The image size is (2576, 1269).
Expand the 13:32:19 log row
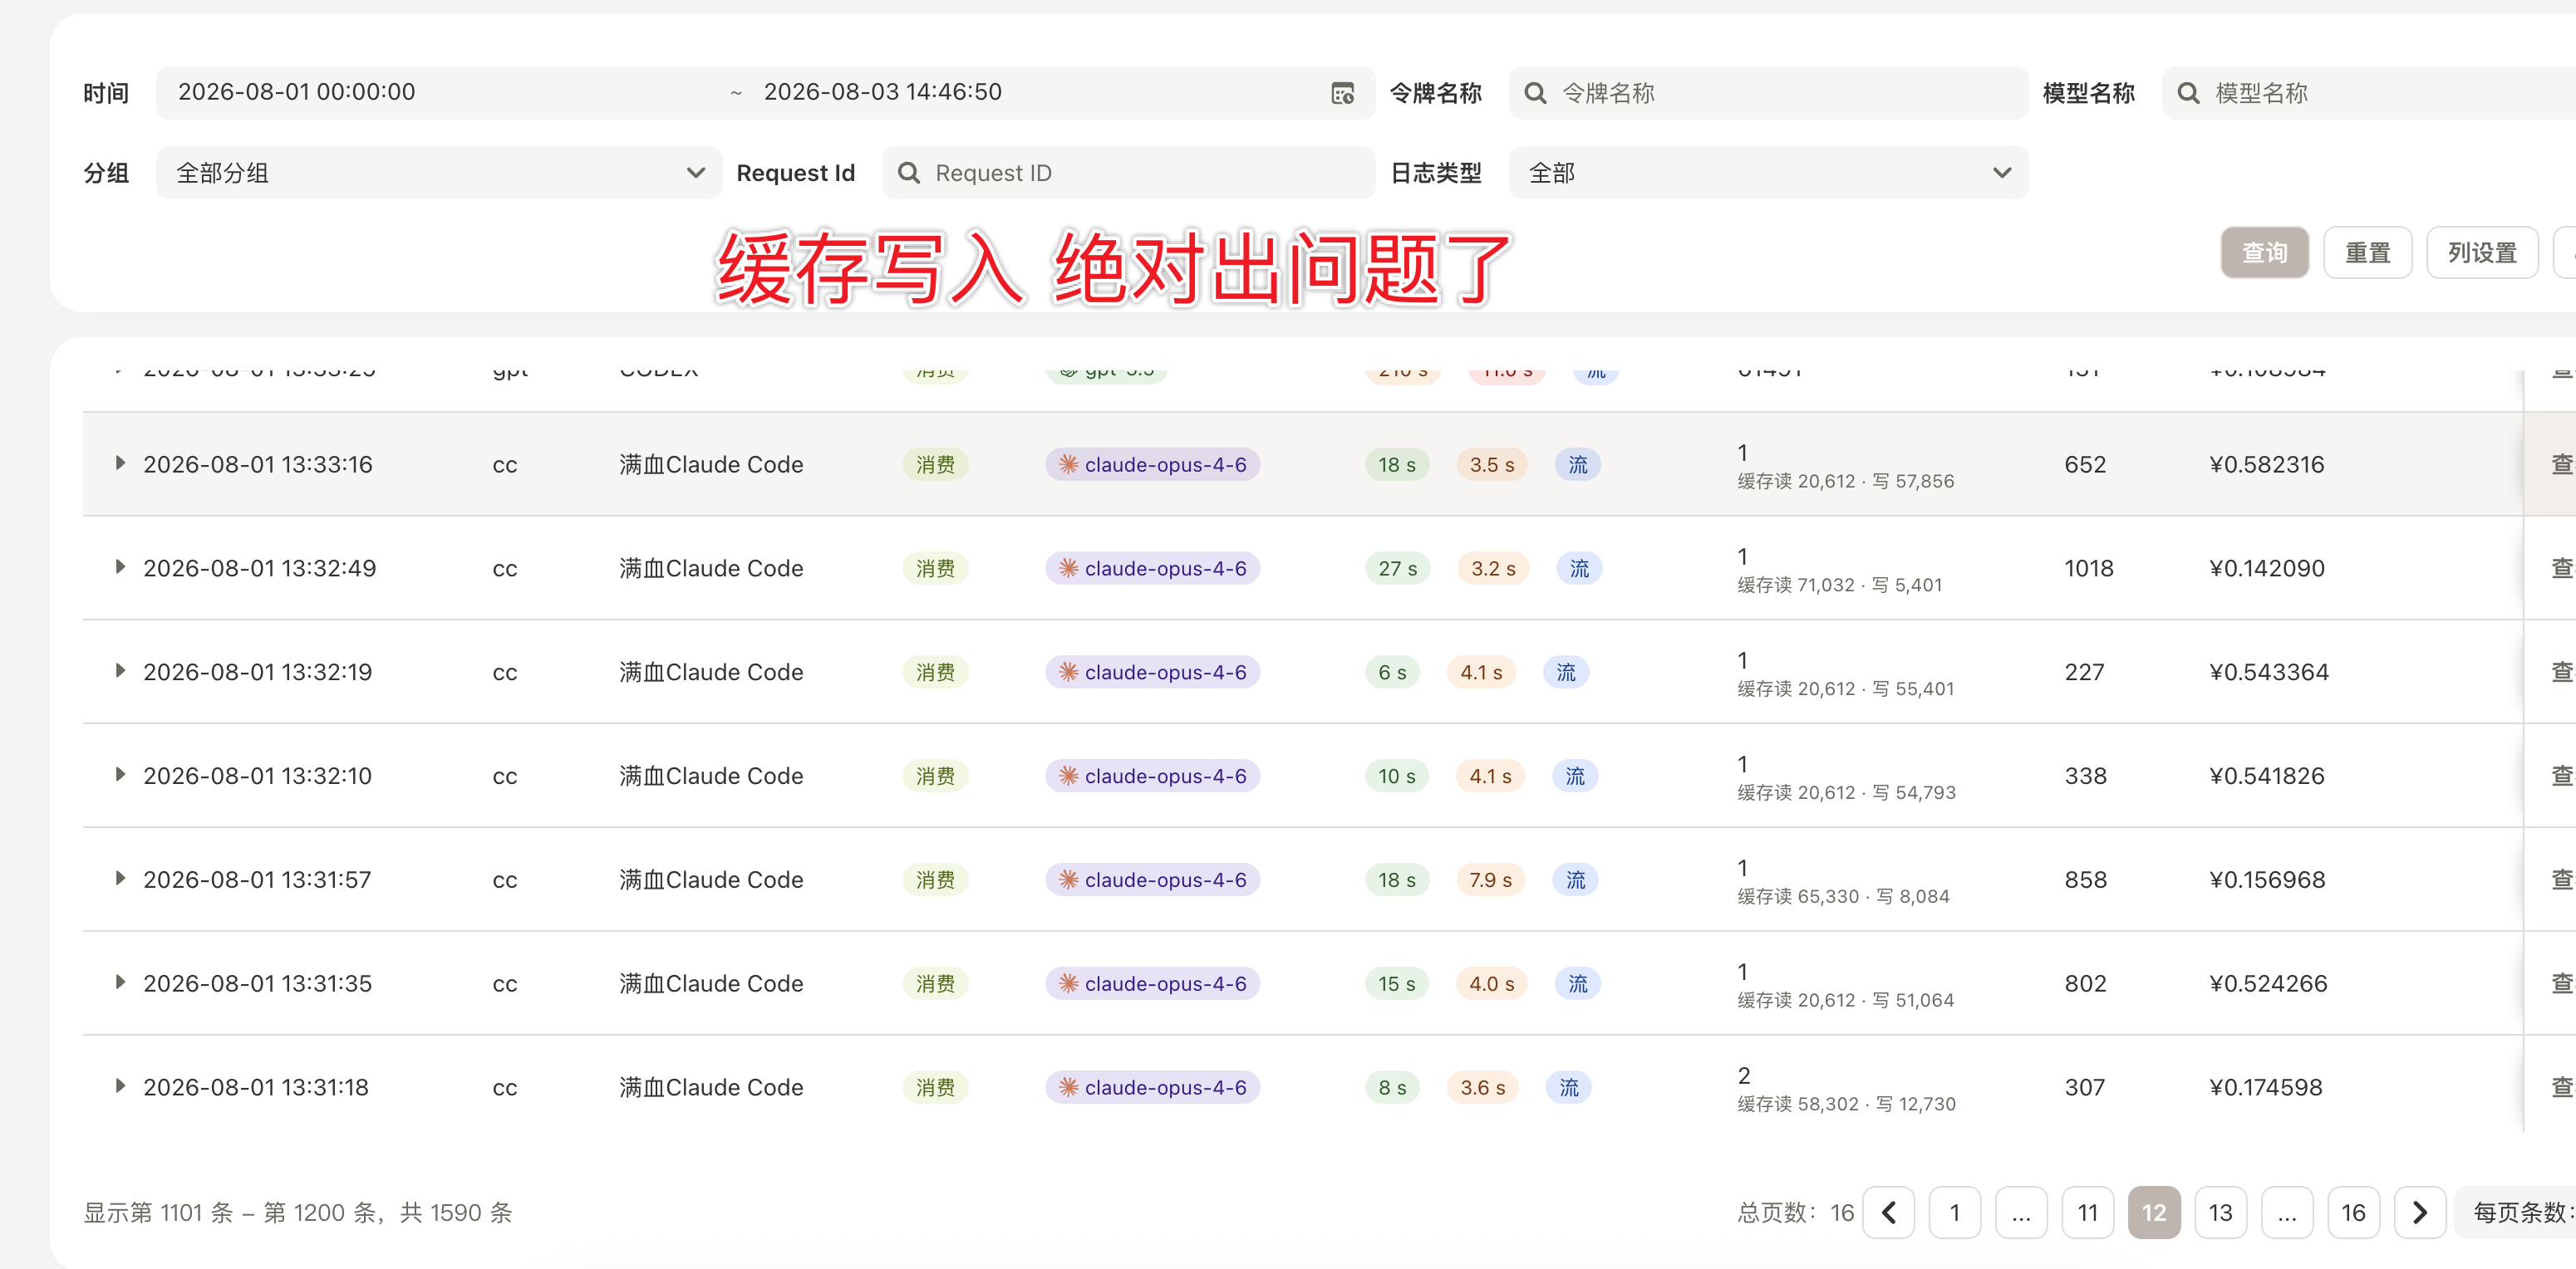[x=120, y=672]
